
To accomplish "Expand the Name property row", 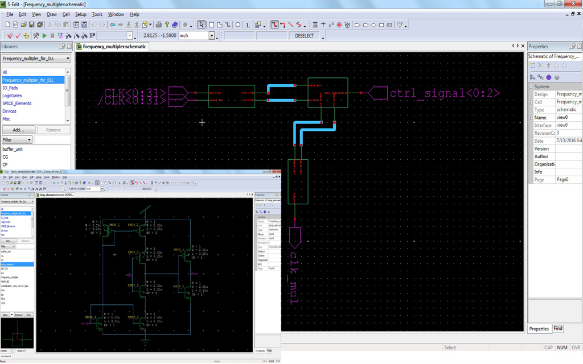I will pos(531,118).
